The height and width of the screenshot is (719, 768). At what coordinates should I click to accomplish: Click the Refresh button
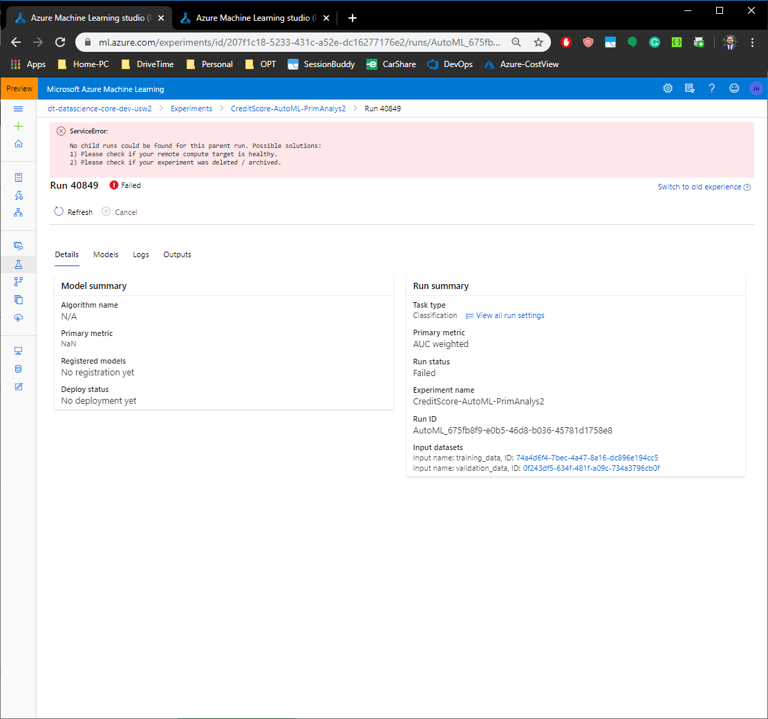pyautogui.click(x=73, y=212)
